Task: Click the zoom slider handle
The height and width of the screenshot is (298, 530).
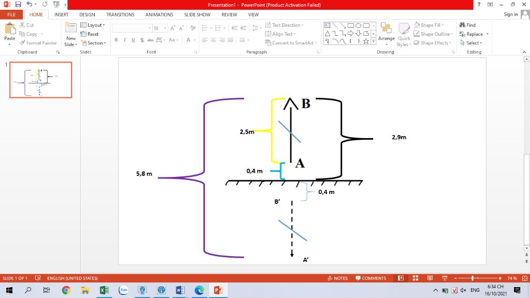Action: [473, 278]
